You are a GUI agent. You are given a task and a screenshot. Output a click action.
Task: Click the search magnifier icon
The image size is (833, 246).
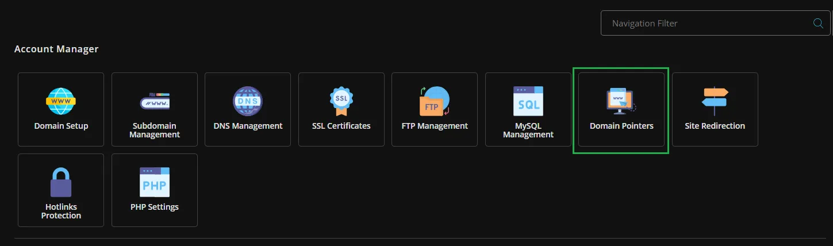817,24
